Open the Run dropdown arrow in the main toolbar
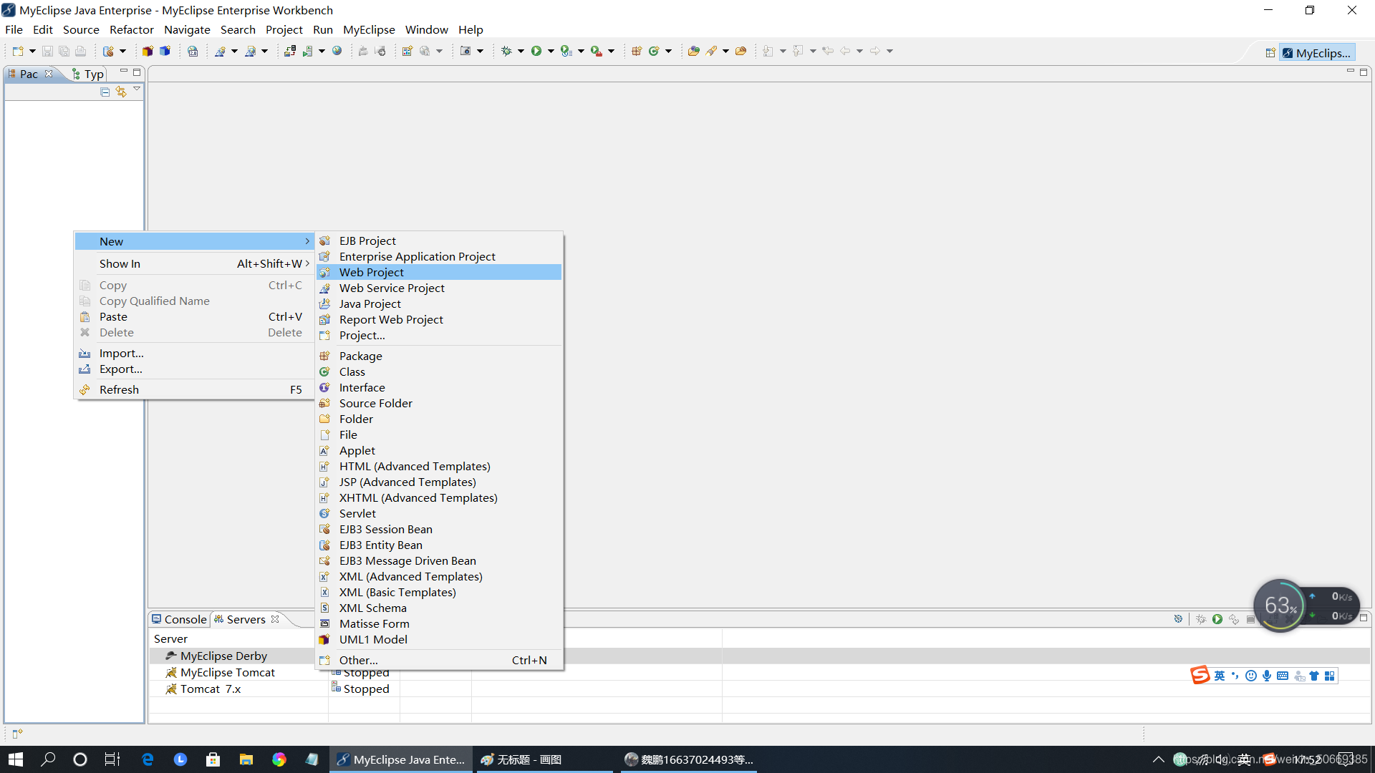The width and height of the screenshot is (1375, 773). (551, 51)
